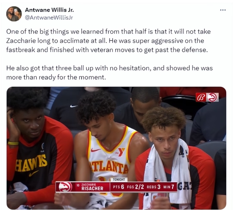
Task: Open the @AntwaneWillisJr handle link
Action: tap(49, 18)
